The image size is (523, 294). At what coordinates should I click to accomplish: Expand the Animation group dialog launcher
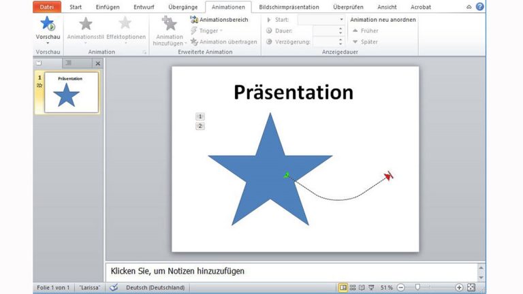[x=144, y=52]
